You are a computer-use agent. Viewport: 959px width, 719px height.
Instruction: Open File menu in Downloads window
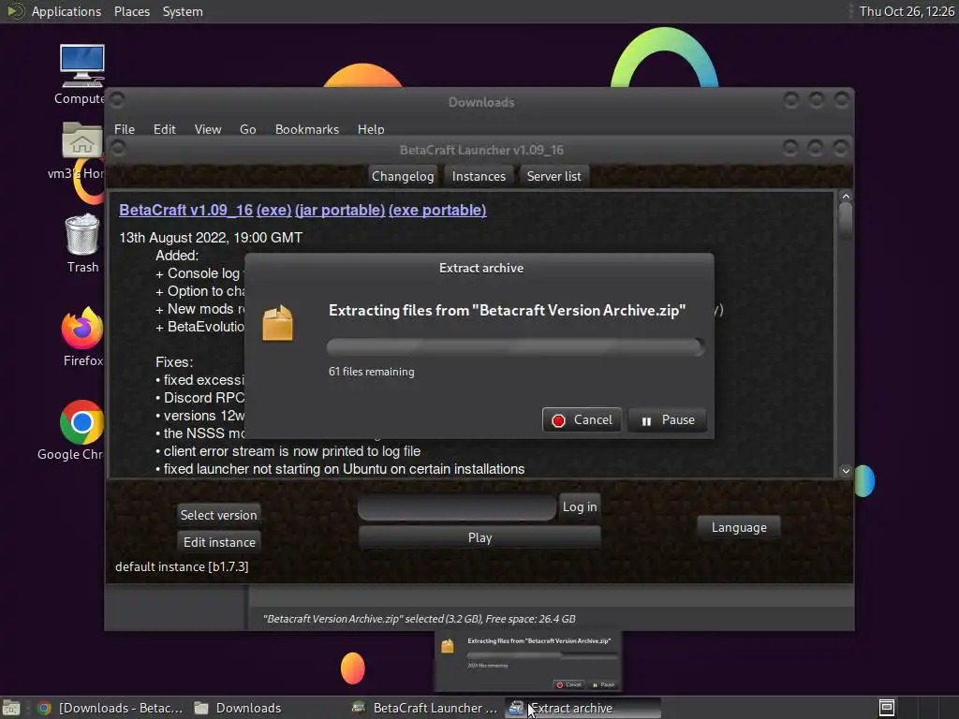(125, 129)
